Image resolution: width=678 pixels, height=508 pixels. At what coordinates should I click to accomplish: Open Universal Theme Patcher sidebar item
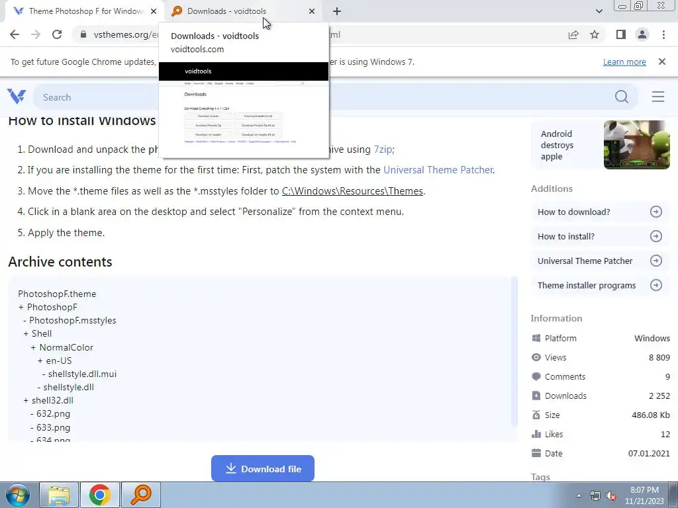point(600,261)
